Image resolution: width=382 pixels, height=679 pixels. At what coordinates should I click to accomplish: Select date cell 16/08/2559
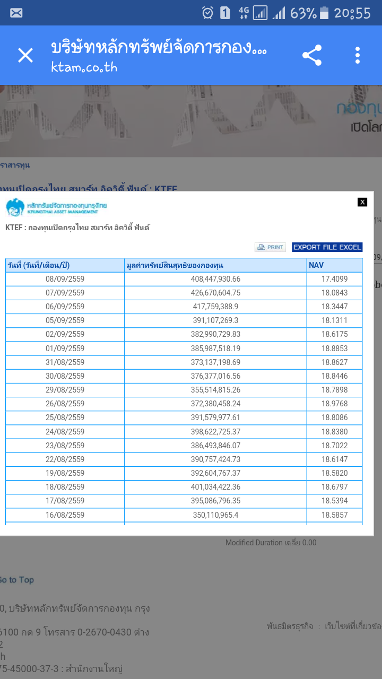65,515
